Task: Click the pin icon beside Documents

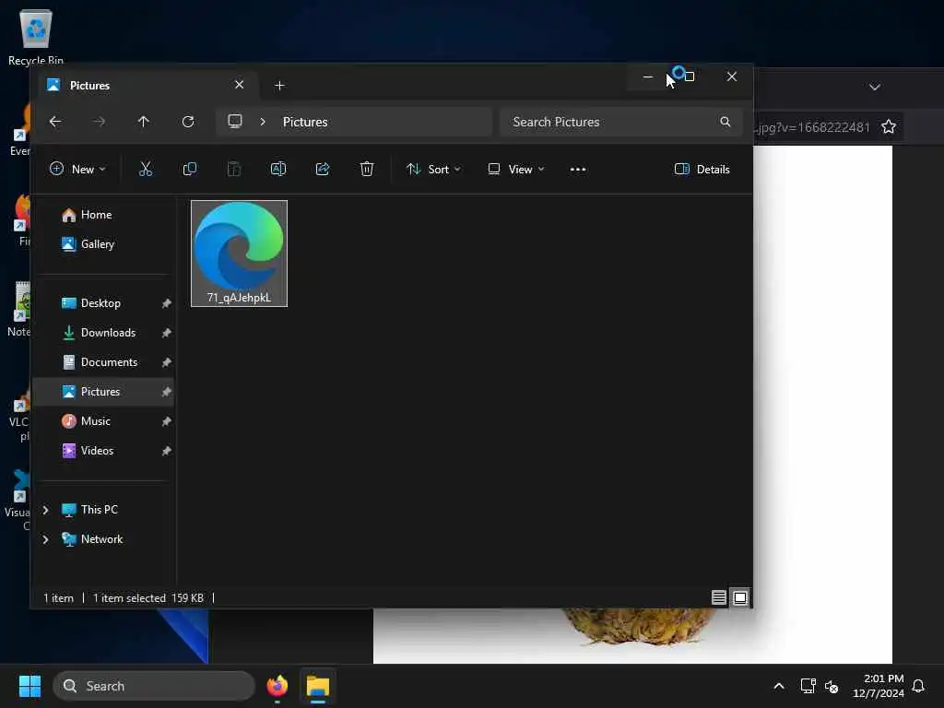Action: (166, 362)
